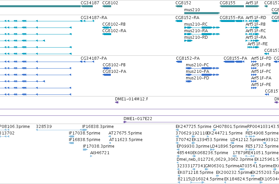Click EST EK200232.5prime
Viewport: 279px width, 184px height.
pyautogui.click(x=234, y=173)
